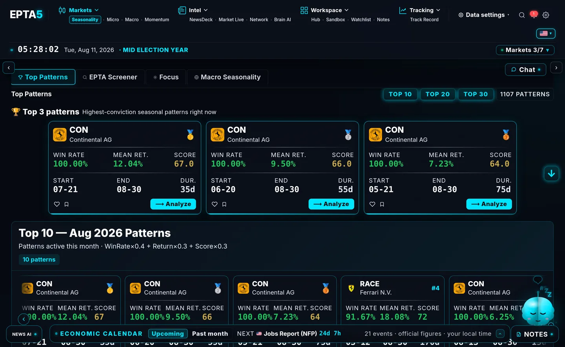Open the Momentum submenu item

(157, 20)
